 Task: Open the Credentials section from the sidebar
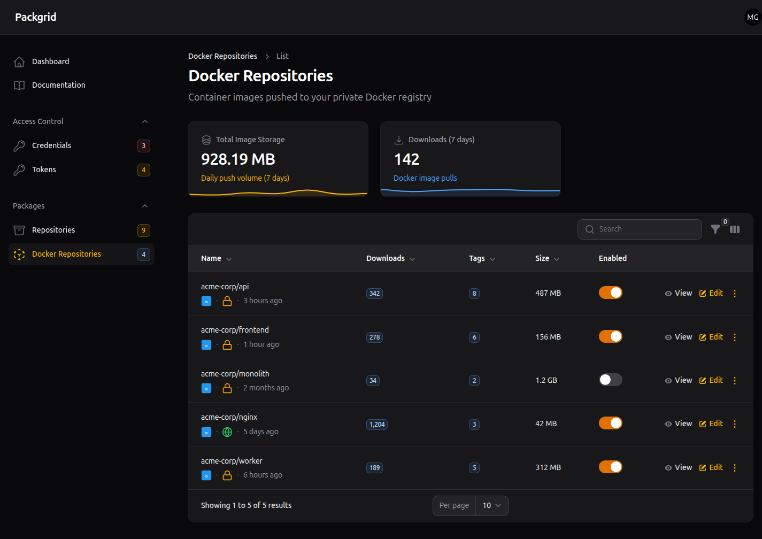point(51,145)
